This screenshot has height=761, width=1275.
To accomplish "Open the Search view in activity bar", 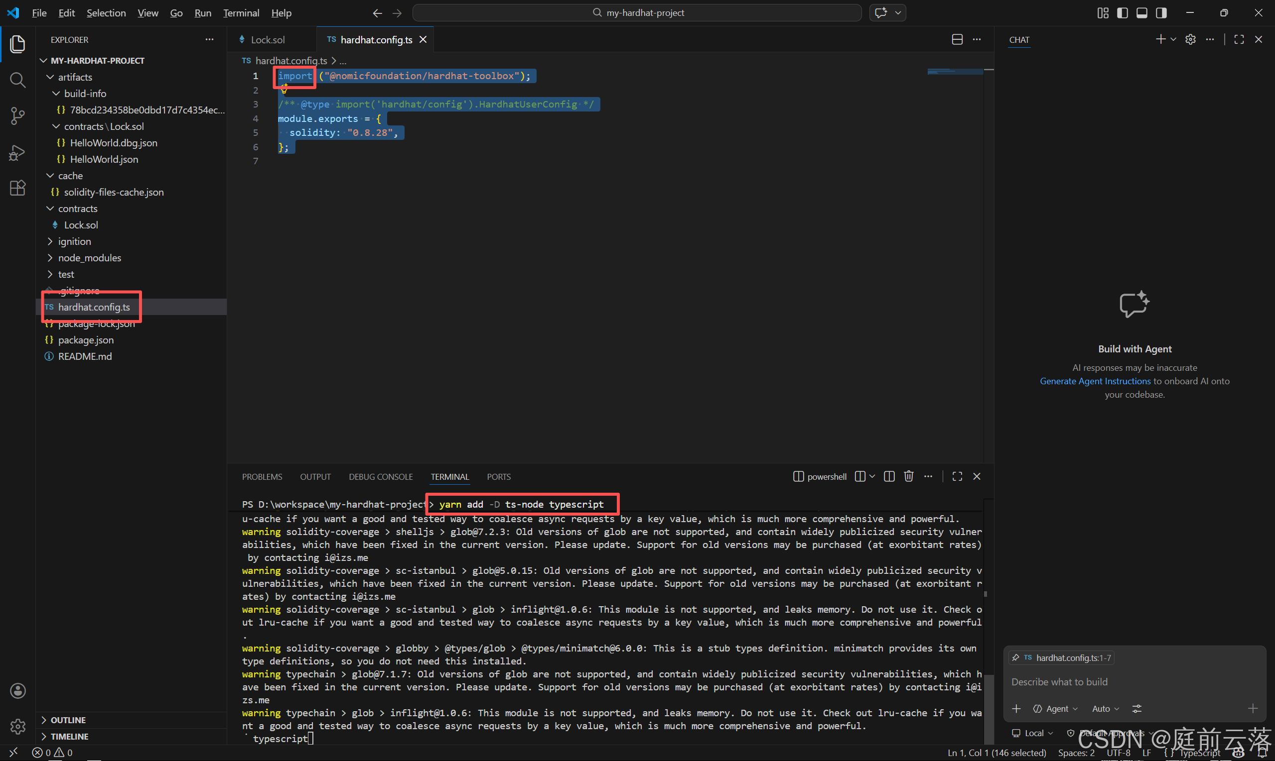I will (17, 80).
